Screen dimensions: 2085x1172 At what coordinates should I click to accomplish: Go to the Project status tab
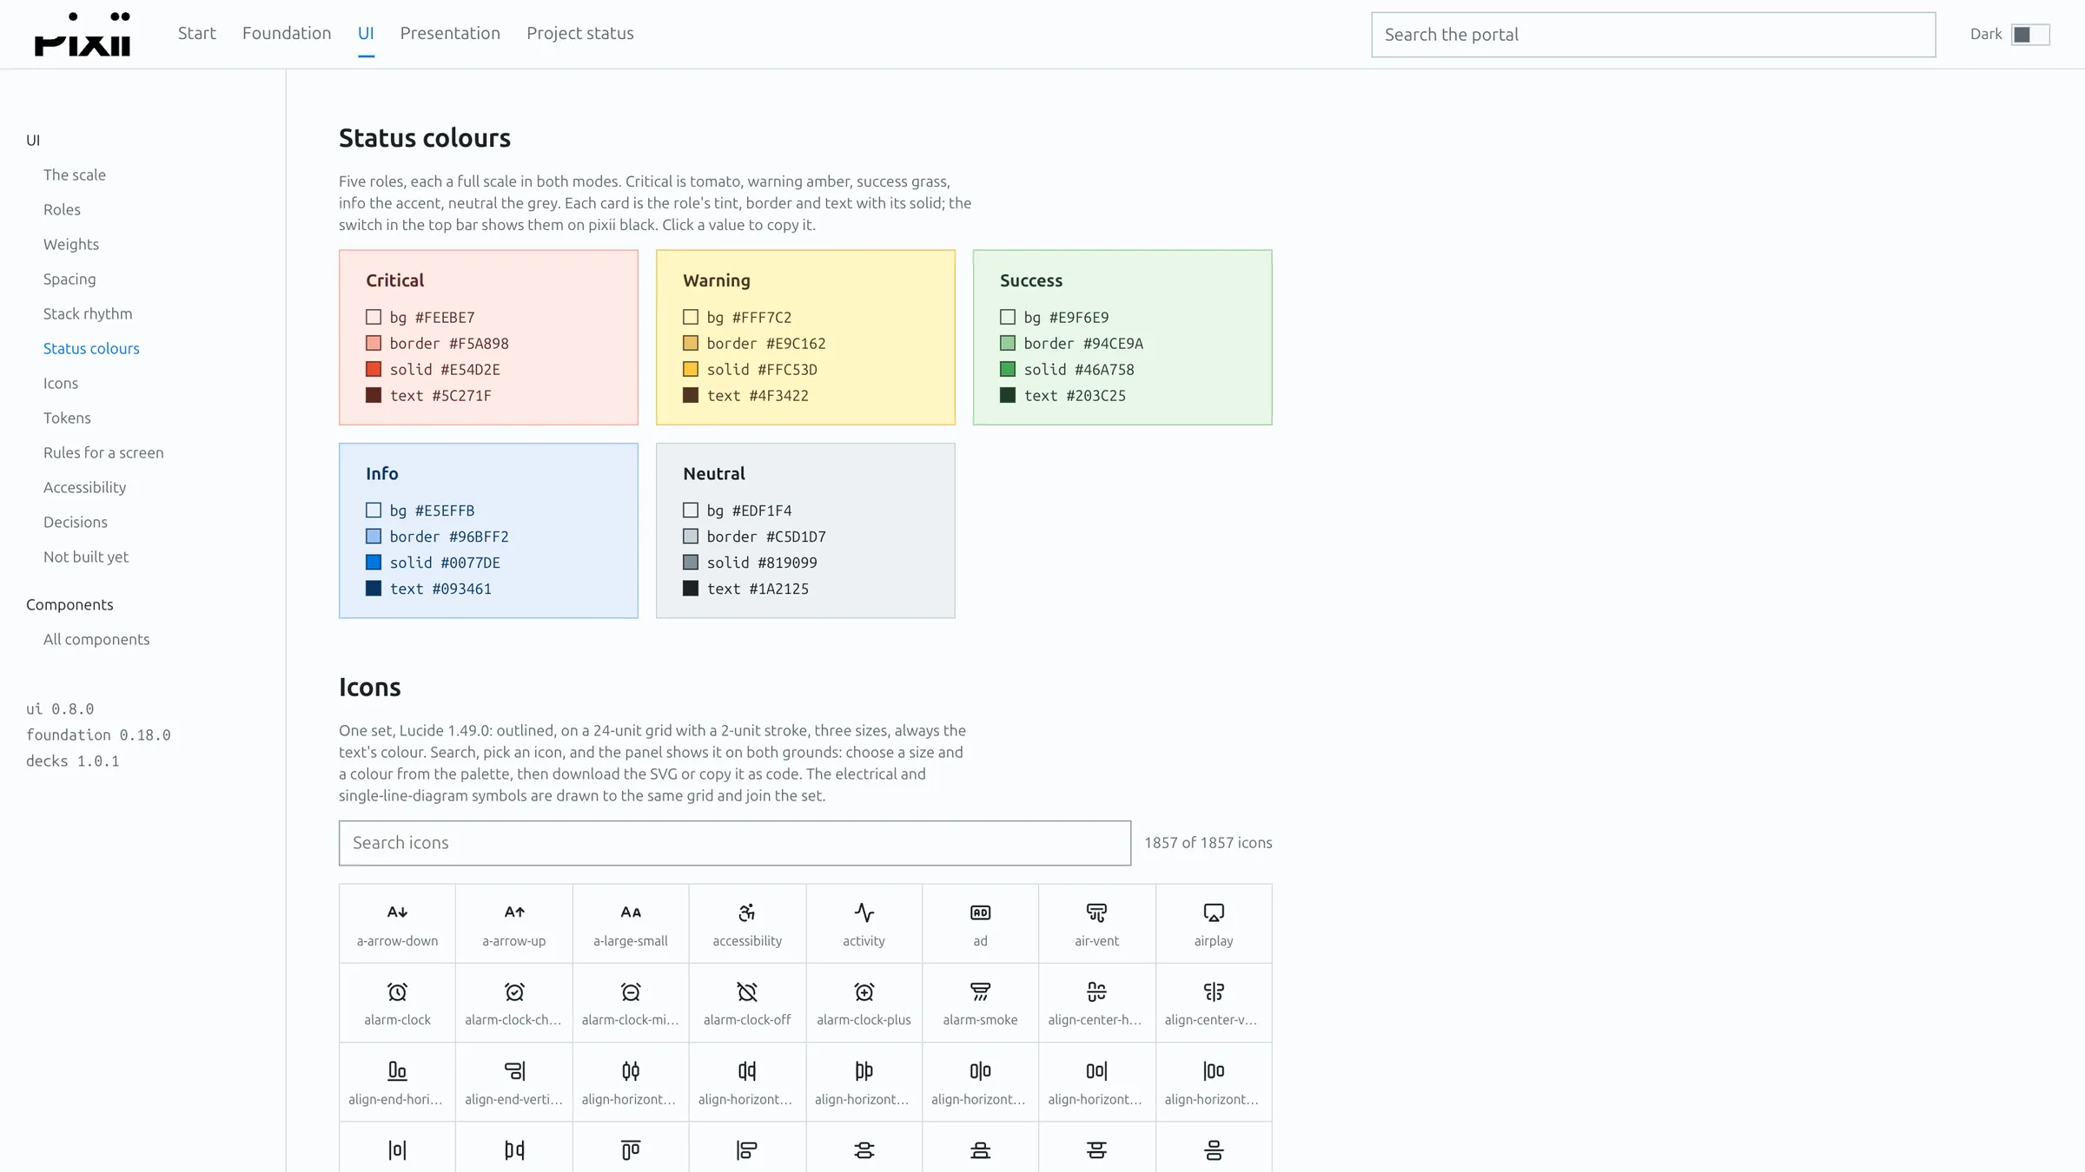tap(580, 33)
